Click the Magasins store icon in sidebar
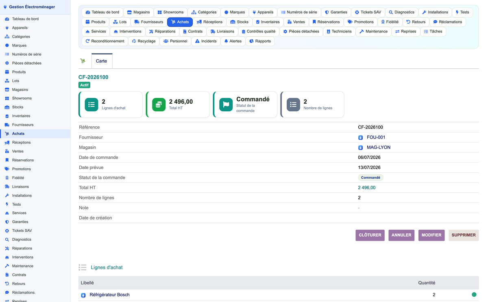This screenshot has width=488, height=302. click(7, 89)
